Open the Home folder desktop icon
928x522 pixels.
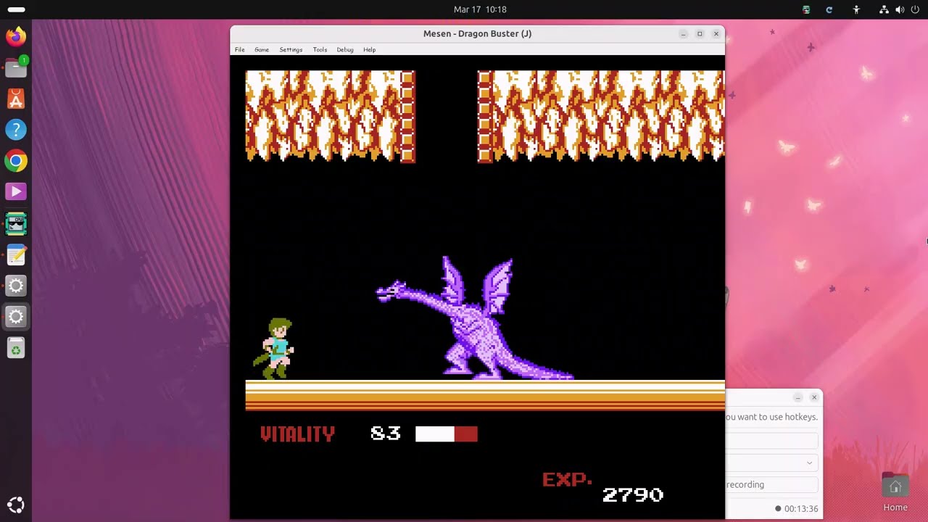coord(895,493)
